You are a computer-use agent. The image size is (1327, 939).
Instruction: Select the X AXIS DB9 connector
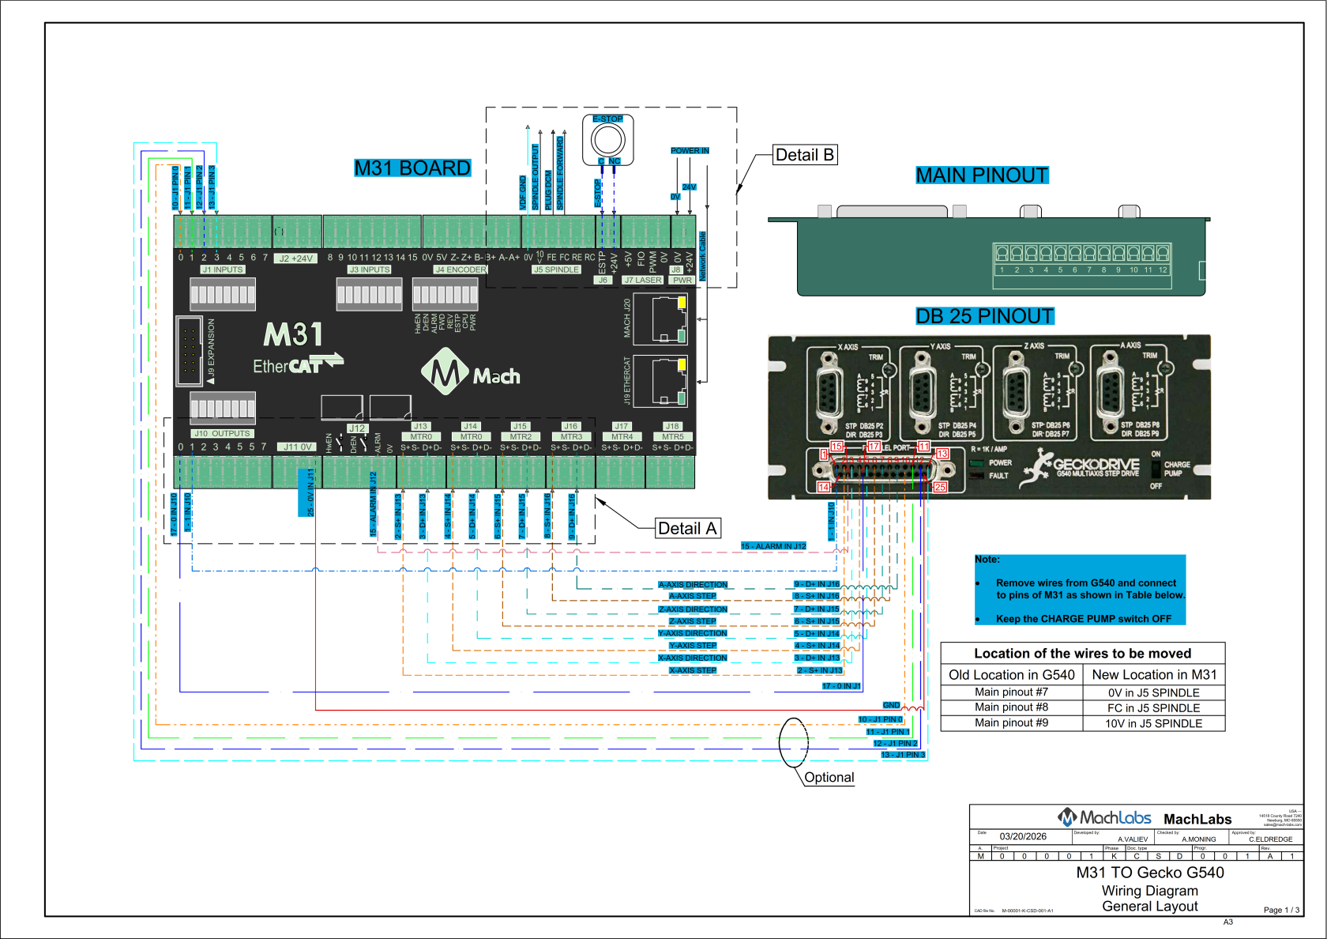829,393
